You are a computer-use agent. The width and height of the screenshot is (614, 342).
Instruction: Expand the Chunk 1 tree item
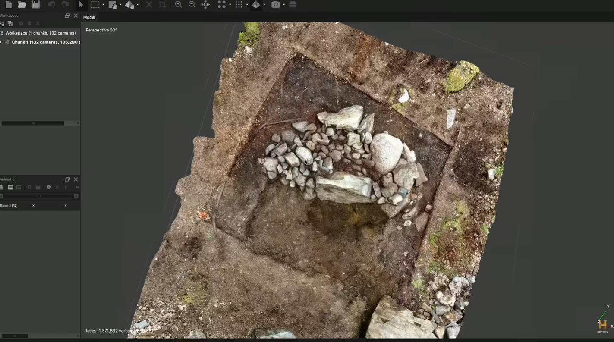coord(1,42)
